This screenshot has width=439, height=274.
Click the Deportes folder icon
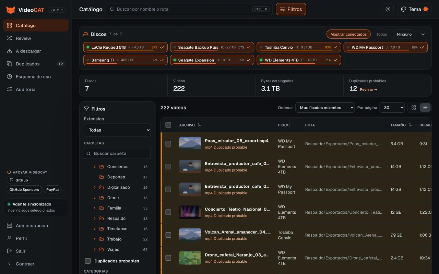[x=102, y=177]
